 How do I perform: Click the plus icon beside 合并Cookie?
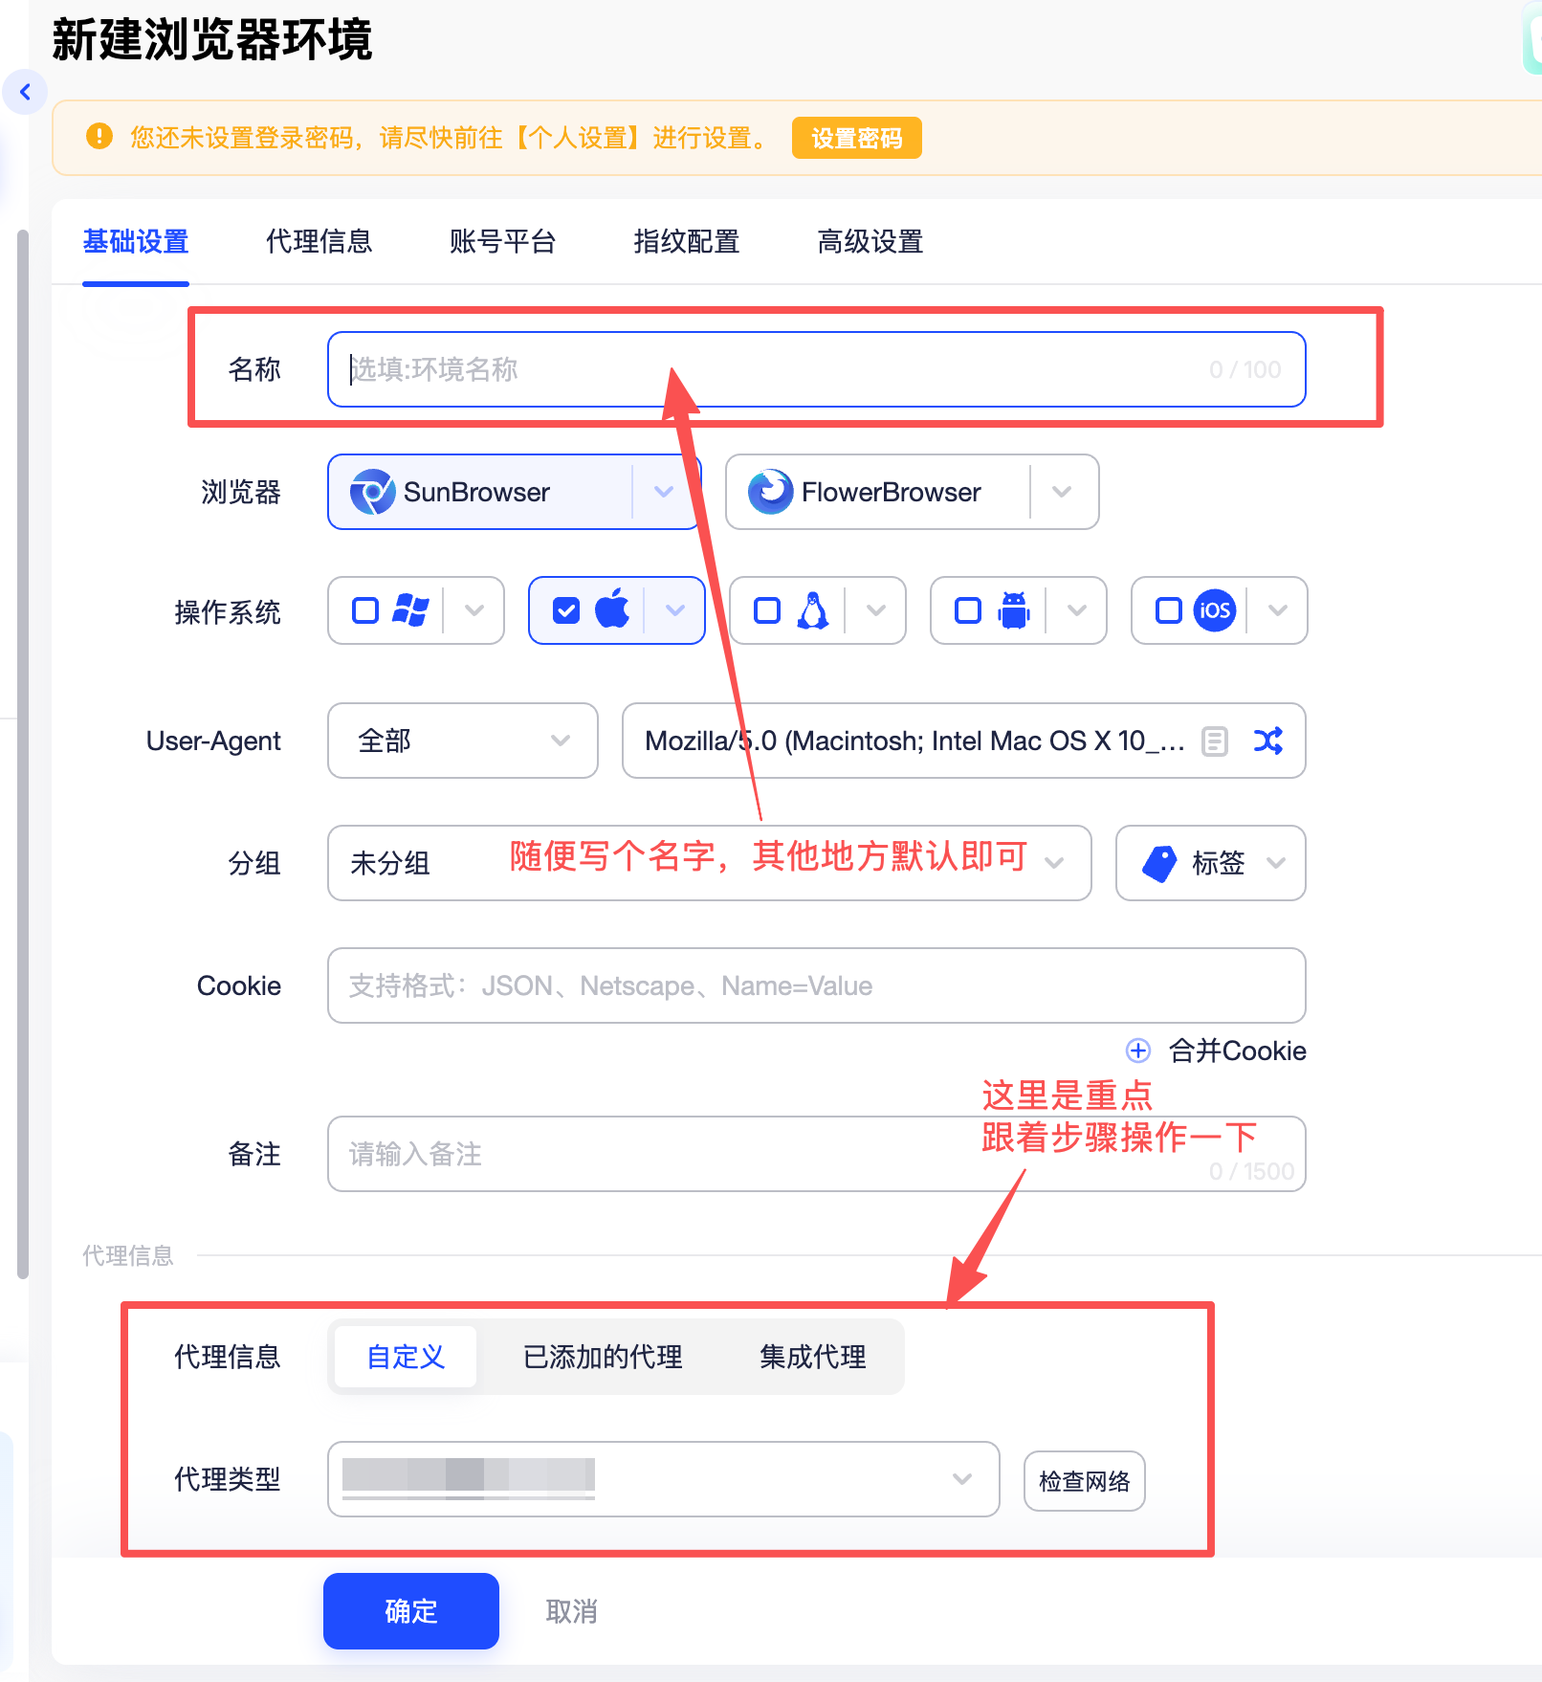coord(1137,1051)
